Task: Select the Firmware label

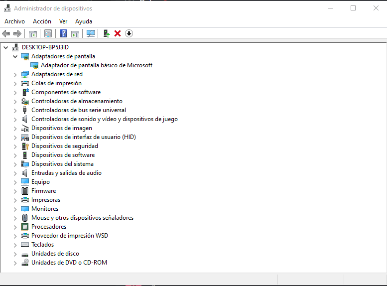Action: [44, 191]
